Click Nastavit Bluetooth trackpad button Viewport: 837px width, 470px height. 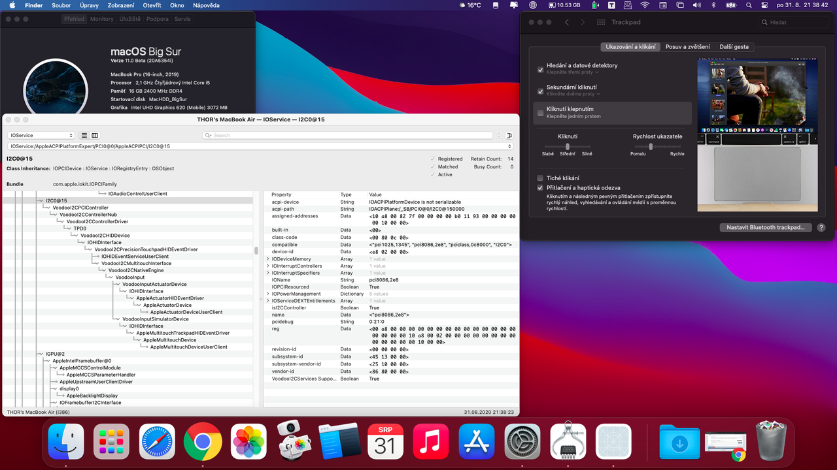point(766,228)
